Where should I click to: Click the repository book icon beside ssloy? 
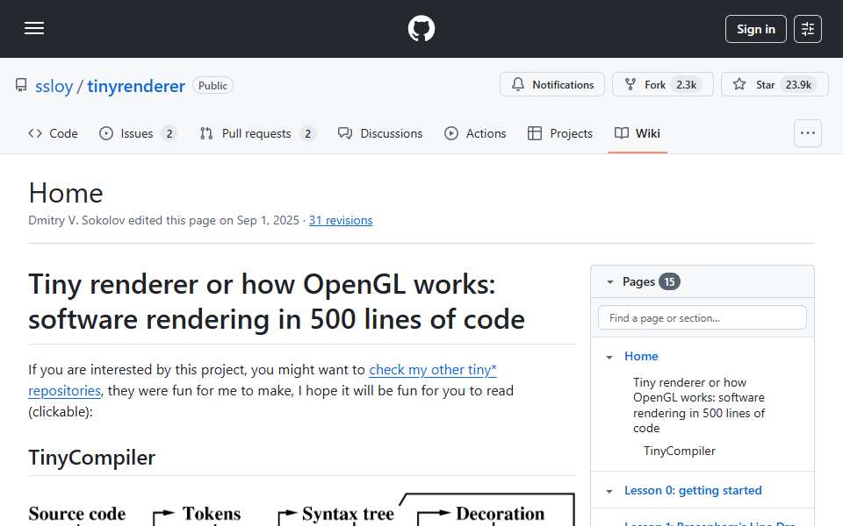coord(21,85)
